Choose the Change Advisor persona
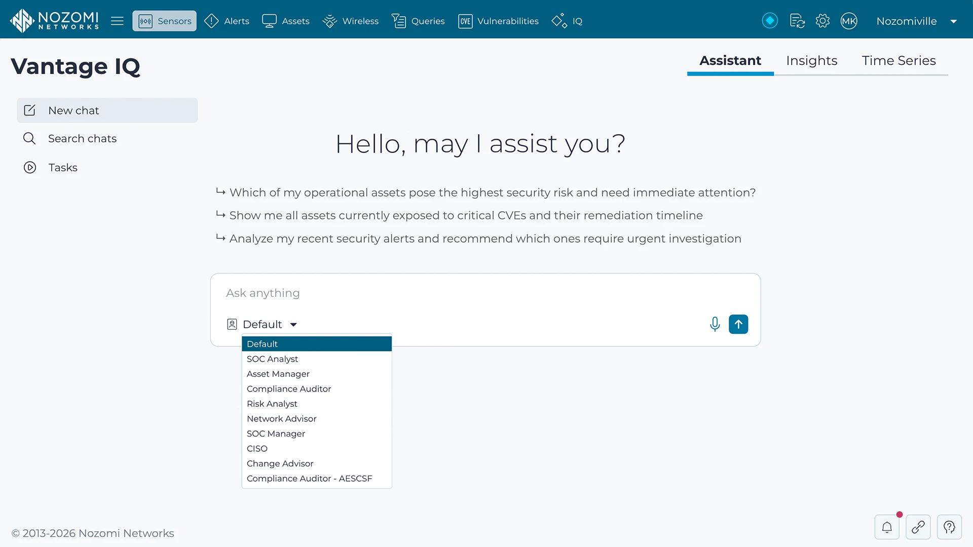 tap(317, 463)
